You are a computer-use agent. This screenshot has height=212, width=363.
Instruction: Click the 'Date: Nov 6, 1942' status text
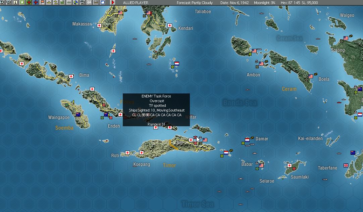tap(235, 3)
